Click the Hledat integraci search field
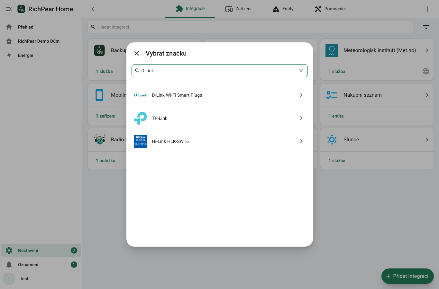The width and height of the screenshot is (439, 289). (x=250, y=27)
